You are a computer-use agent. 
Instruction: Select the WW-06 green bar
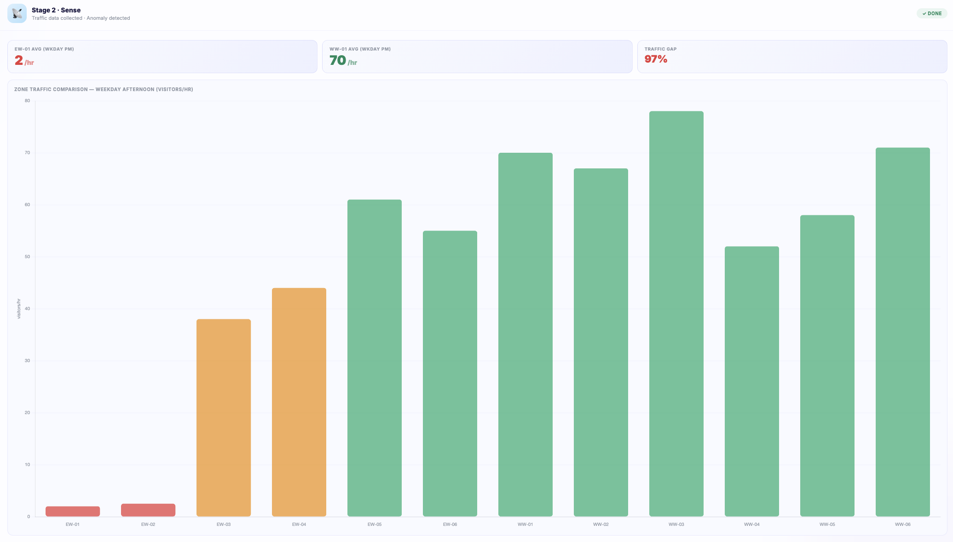tap(903, 332)
